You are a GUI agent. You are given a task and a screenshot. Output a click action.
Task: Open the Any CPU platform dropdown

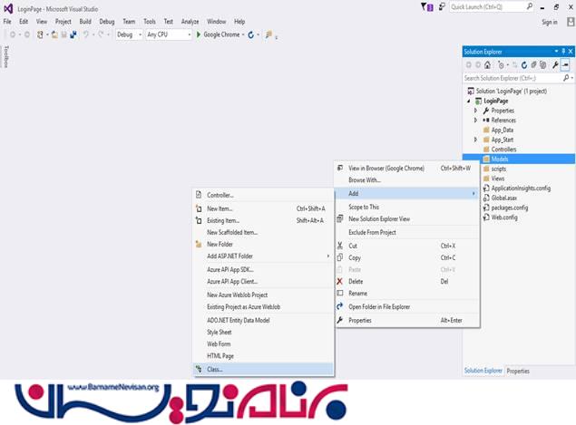tap(169, 34)
